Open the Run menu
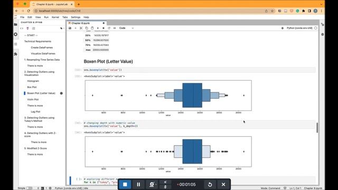This screenshot has width=338, height=190. (x=46, y=17)
